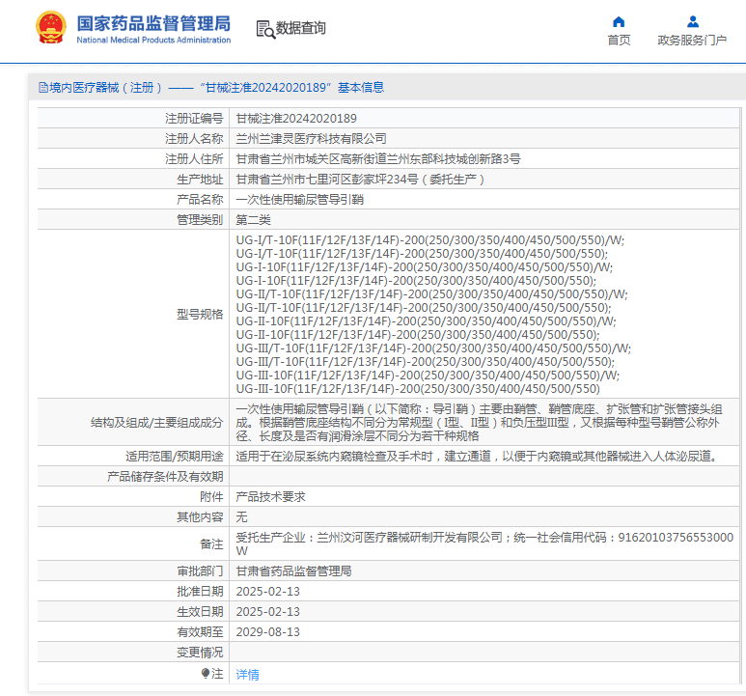Select 其他内容 value 无
This screenshot has height=696, width=746.
click(241, 517)
